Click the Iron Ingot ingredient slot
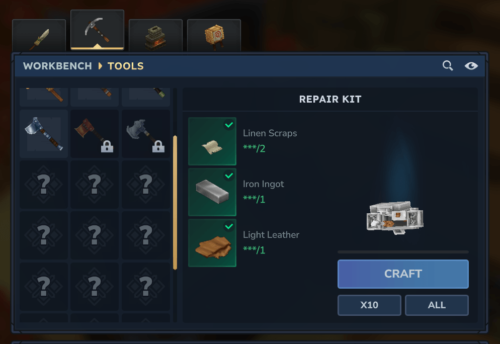This screenshot has width=500, height=344. 212,192
